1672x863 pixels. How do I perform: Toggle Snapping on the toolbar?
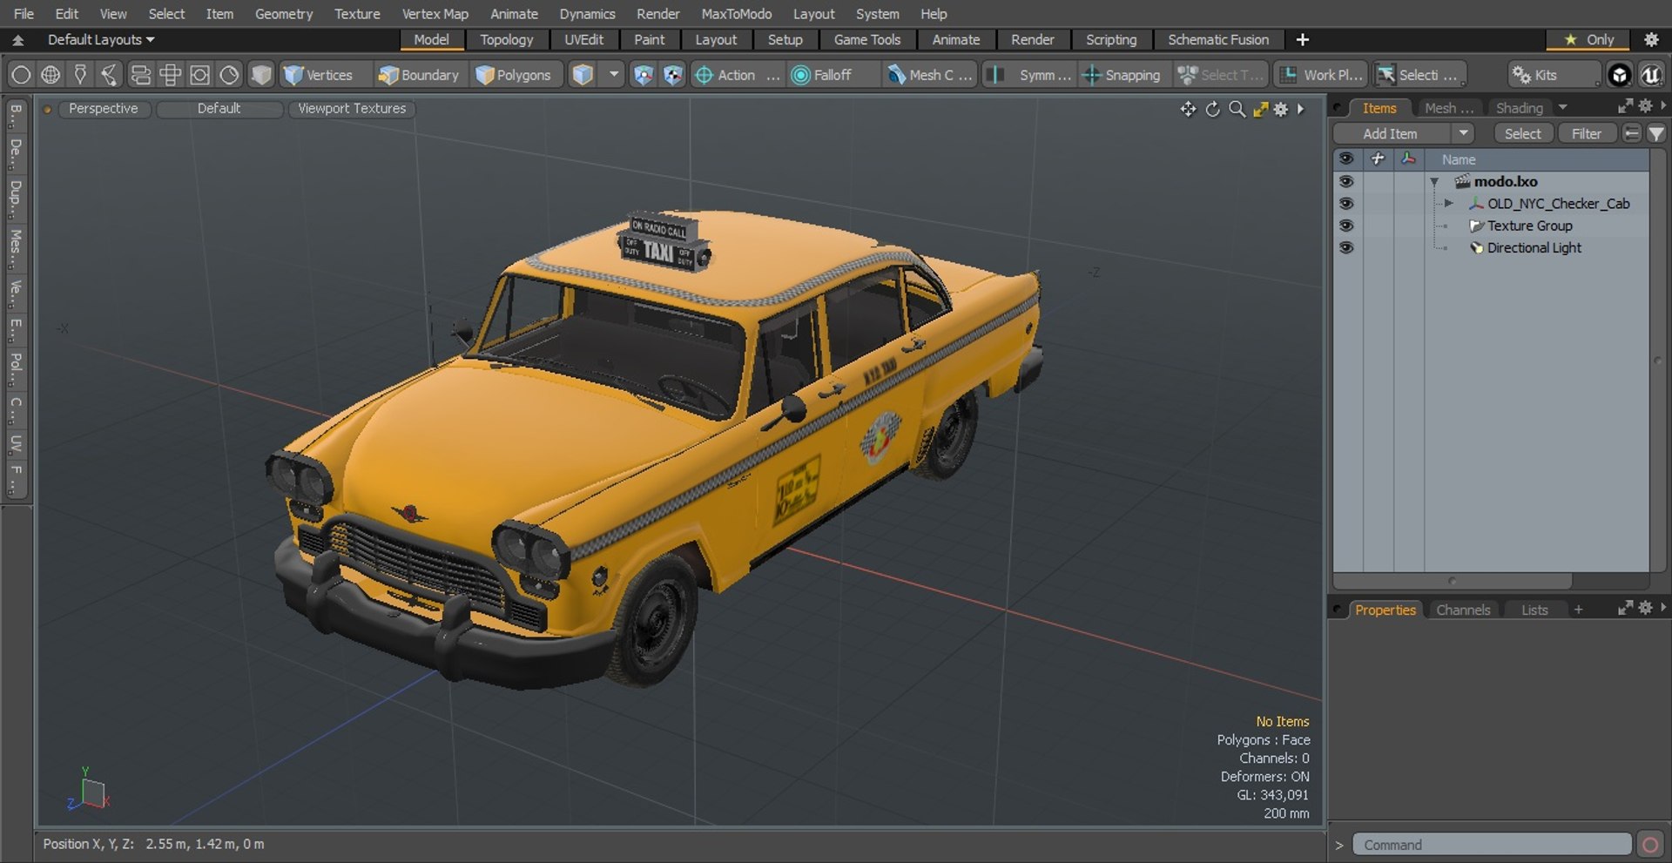click(1122, 75)
